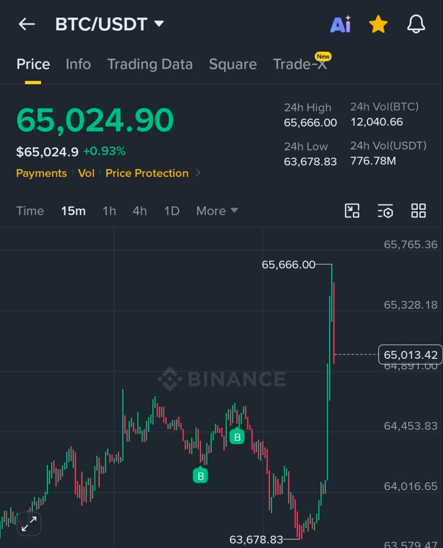Screen dimensions: 443x548
Task: Tap the 24h Low value 63,678.83
Action: pyautogui.click(x=310, y=162)
